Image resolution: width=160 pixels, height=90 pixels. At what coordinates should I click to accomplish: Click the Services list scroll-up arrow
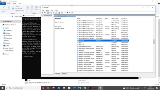pyautogui.click(x=154, y=18)
